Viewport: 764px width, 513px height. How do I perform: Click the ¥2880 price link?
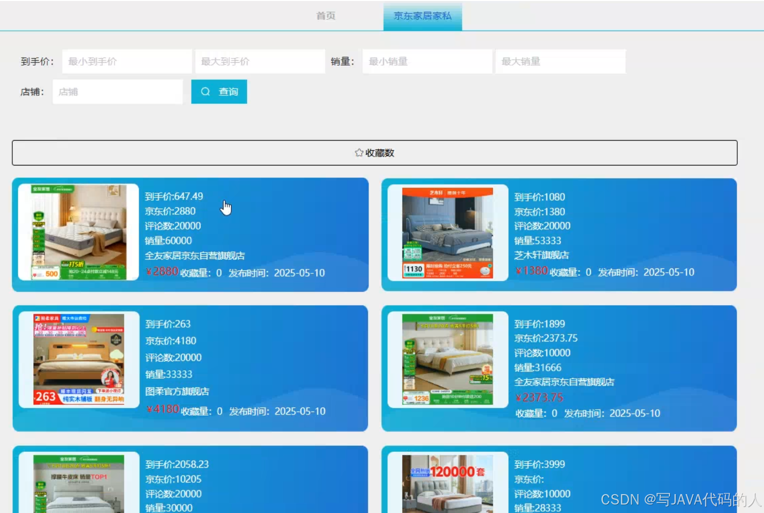(162, 271)
